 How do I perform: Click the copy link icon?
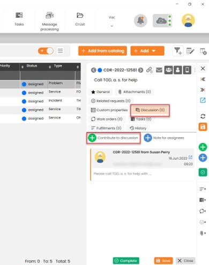tap(150, 70)
